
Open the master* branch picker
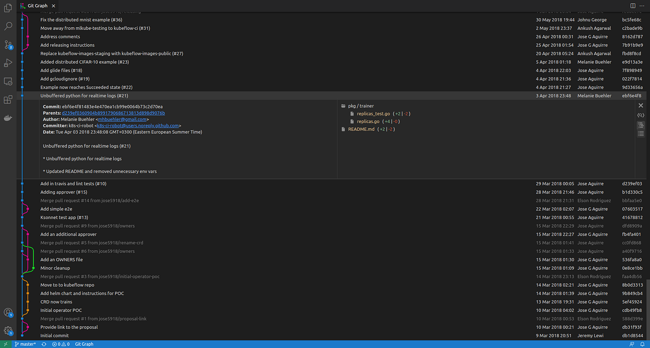pos(25,344)
